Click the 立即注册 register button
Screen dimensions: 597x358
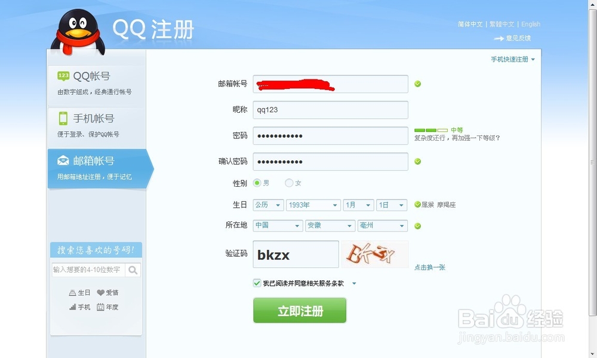tap(300, 310)
